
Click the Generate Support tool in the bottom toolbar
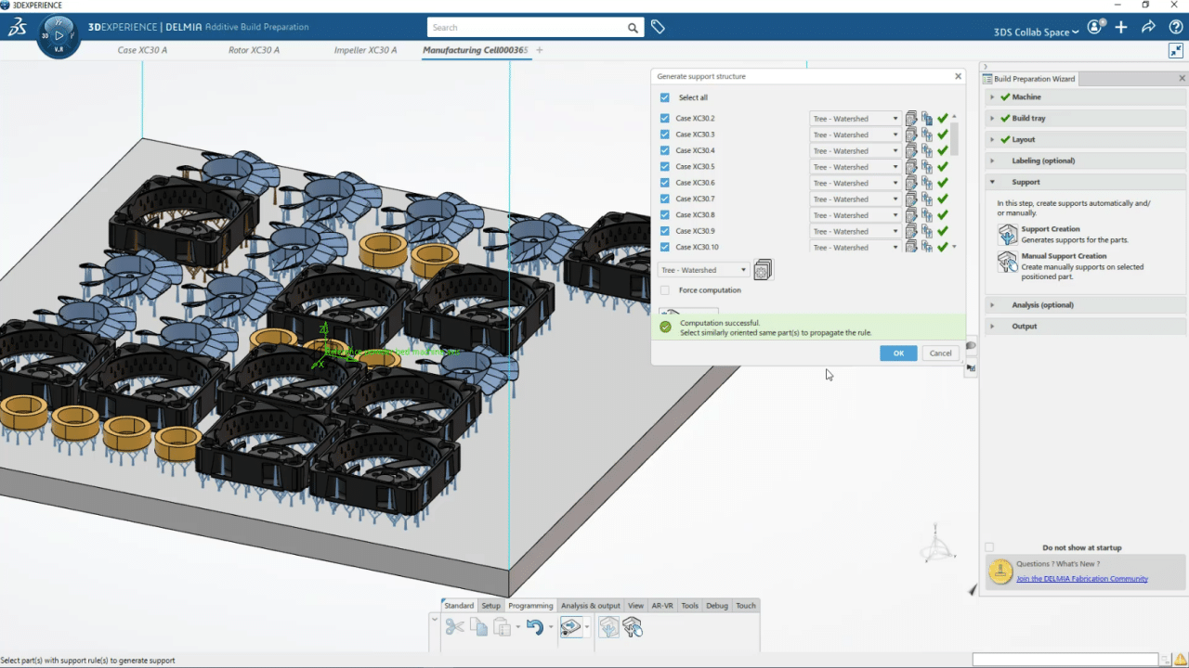click(608, 627)
